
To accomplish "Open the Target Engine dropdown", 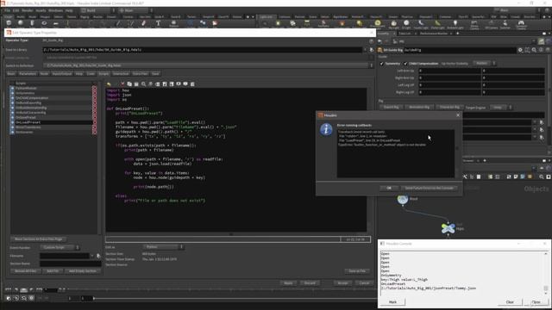I will pyautogui.click(x=502, y=107).
